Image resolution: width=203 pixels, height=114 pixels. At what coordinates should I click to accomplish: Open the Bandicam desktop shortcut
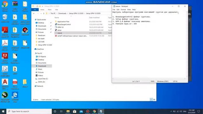(x=25, y=31)
